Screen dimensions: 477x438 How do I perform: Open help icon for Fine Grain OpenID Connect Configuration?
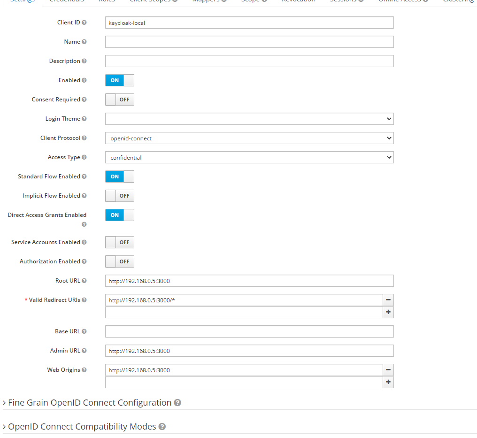(x=177, y=403)
